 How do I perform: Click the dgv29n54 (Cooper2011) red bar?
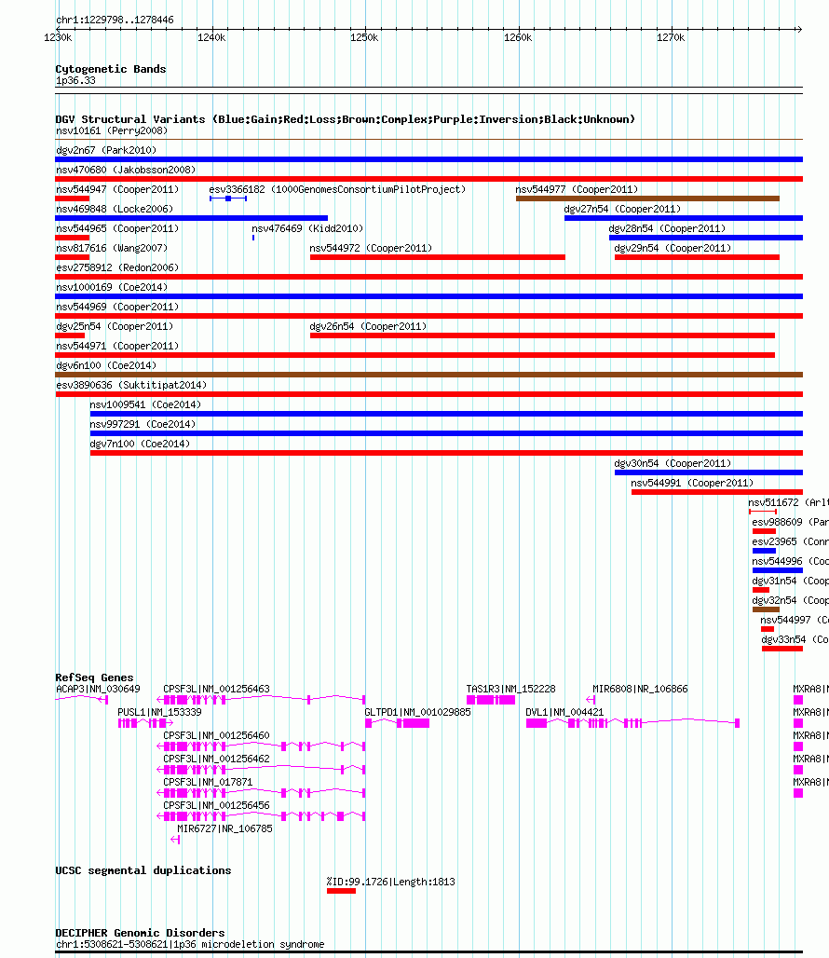tap(697, 257)
